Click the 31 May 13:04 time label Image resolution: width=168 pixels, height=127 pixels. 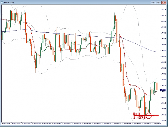[x=76, y=124]
